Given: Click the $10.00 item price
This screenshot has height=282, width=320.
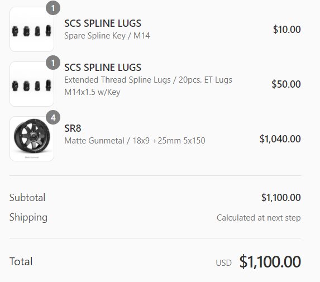Looking at the screenshot, I should (286, 30).
